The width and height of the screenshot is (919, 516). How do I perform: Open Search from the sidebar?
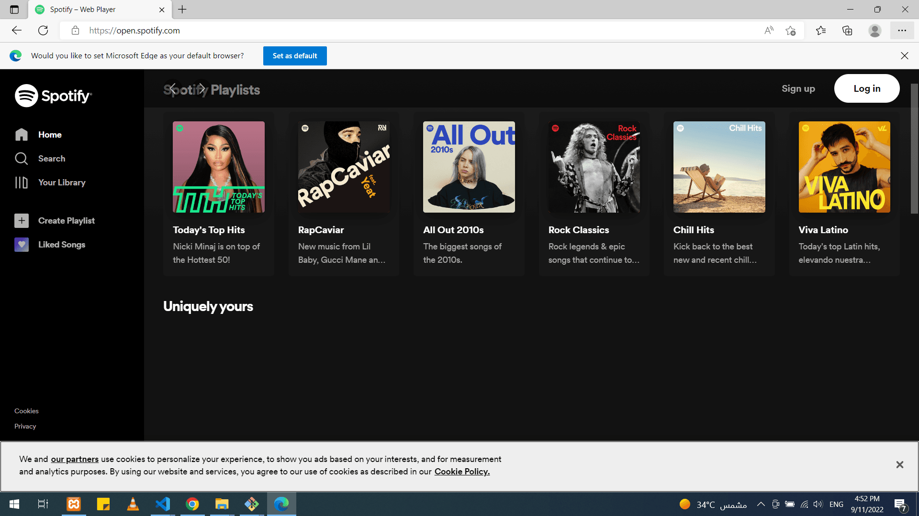click(40, 159)
